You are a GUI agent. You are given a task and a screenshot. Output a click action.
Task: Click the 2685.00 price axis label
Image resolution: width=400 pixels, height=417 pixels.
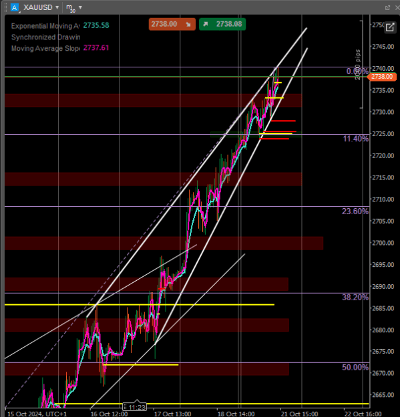point(383,308)
